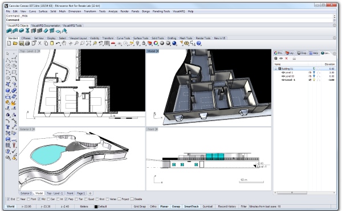Click the blue sphere Render icon
The height and width of the screenshot is (211, 342).
[174, 43]
